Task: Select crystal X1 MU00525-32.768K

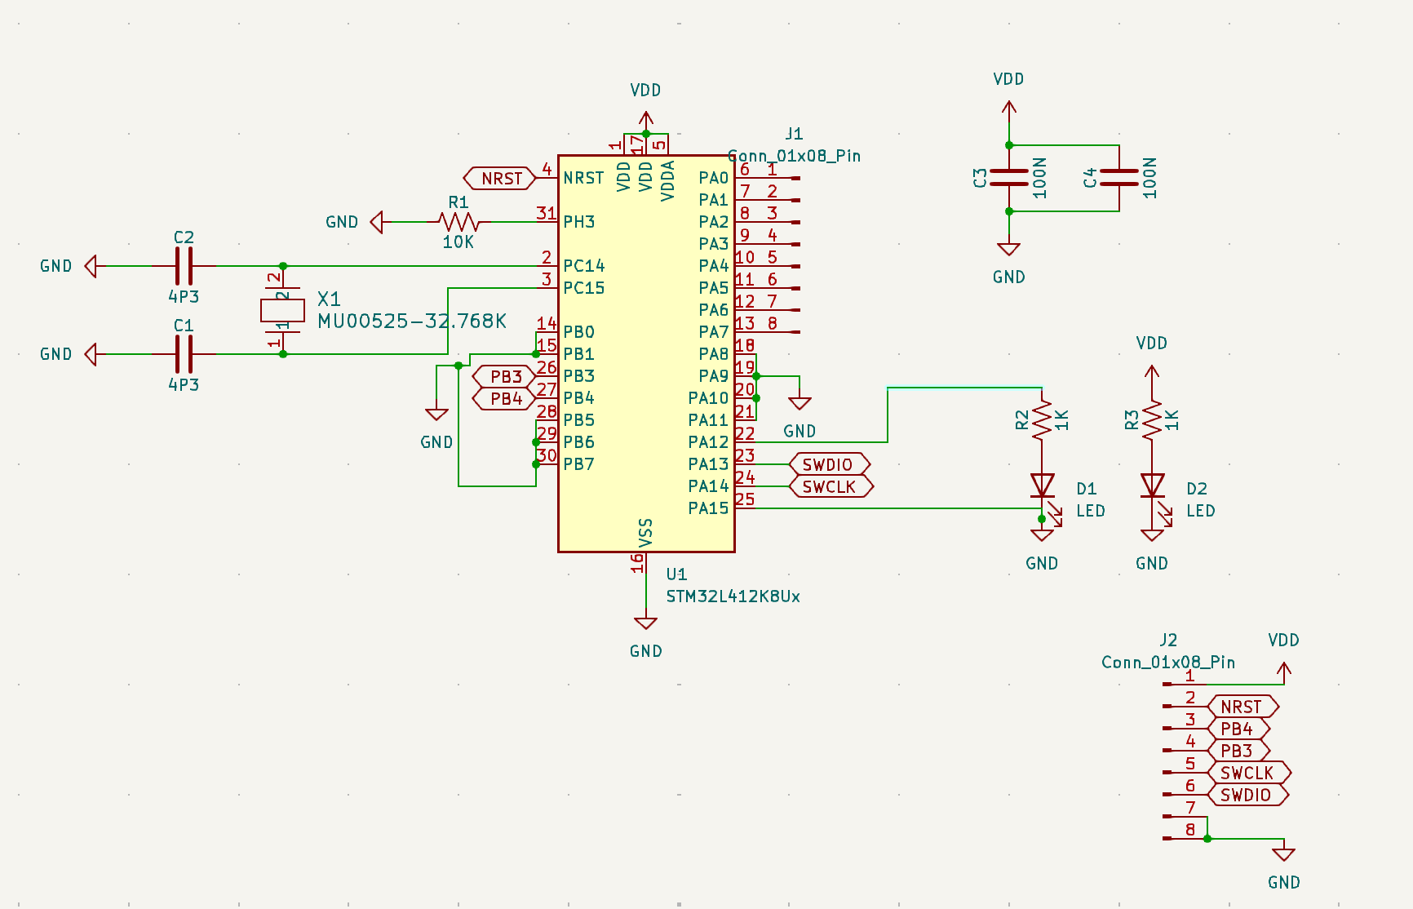Action: [281, 311]
